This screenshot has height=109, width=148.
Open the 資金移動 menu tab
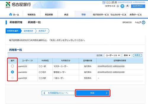[49, 14]
